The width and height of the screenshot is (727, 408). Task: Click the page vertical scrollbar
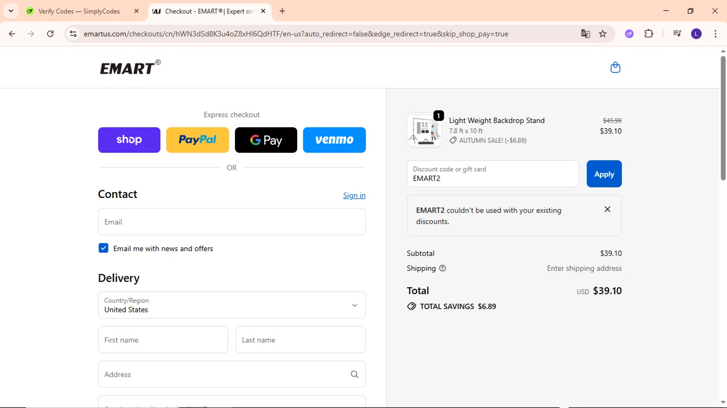point(723,118)
